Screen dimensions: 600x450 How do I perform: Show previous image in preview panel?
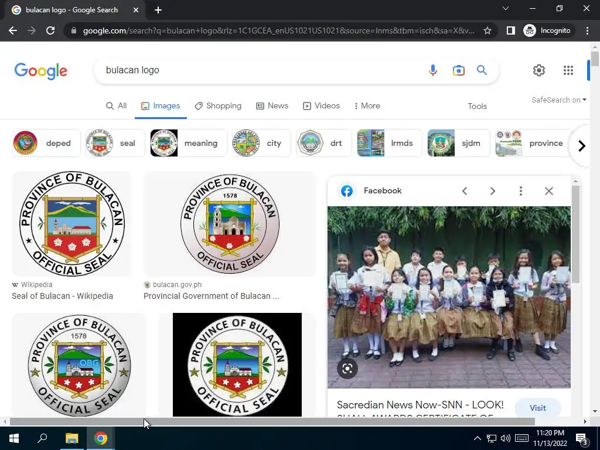[x=465, y=191]
